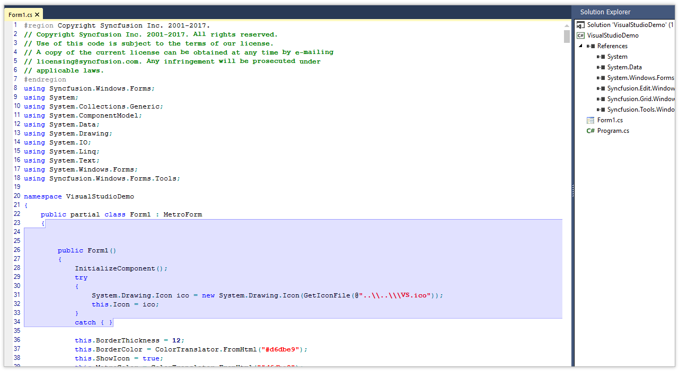Click the editor scrollbar up arrow

[x=567, y=25]
